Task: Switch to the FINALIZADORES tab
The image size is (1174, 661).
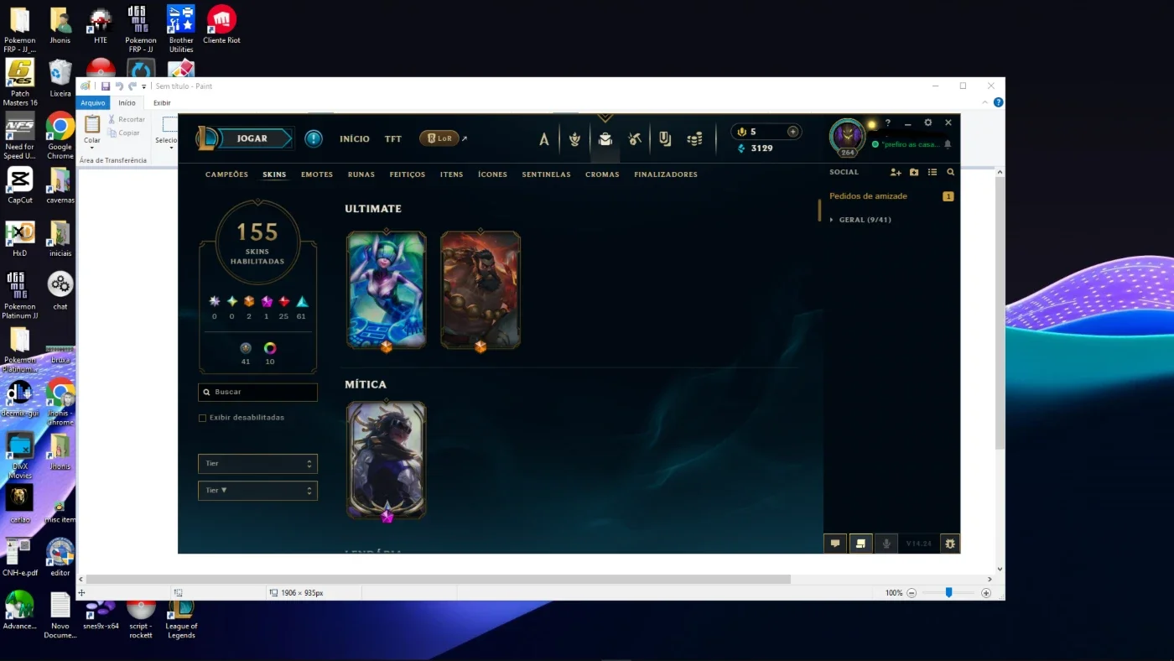Action: pos(666,174)
